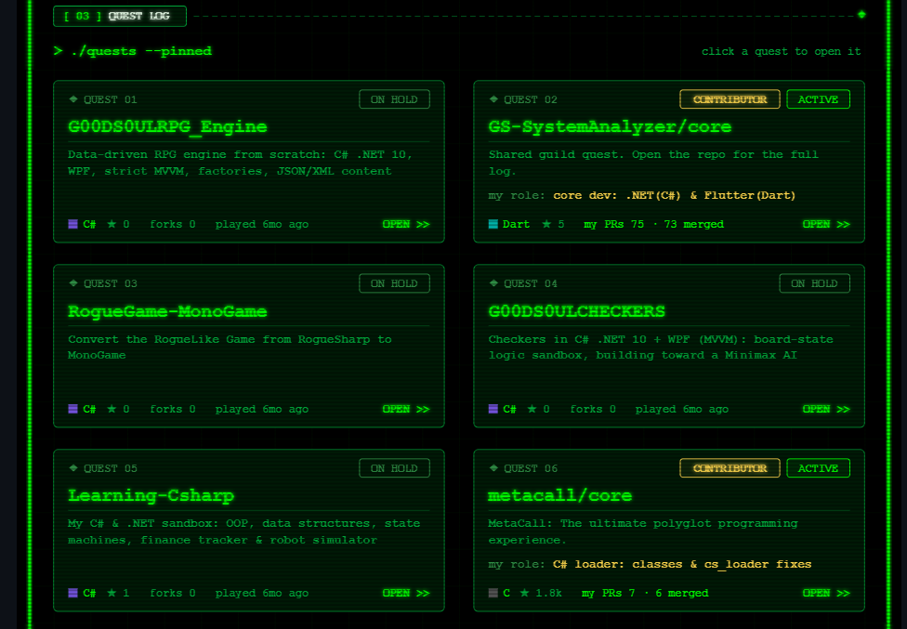Image resolution: width=907 pixels, height=629 pixels.
Task: Click 'core dev: .NET(C#) & Flutter(Dart)' role text
Action: [x=675, y=195]
